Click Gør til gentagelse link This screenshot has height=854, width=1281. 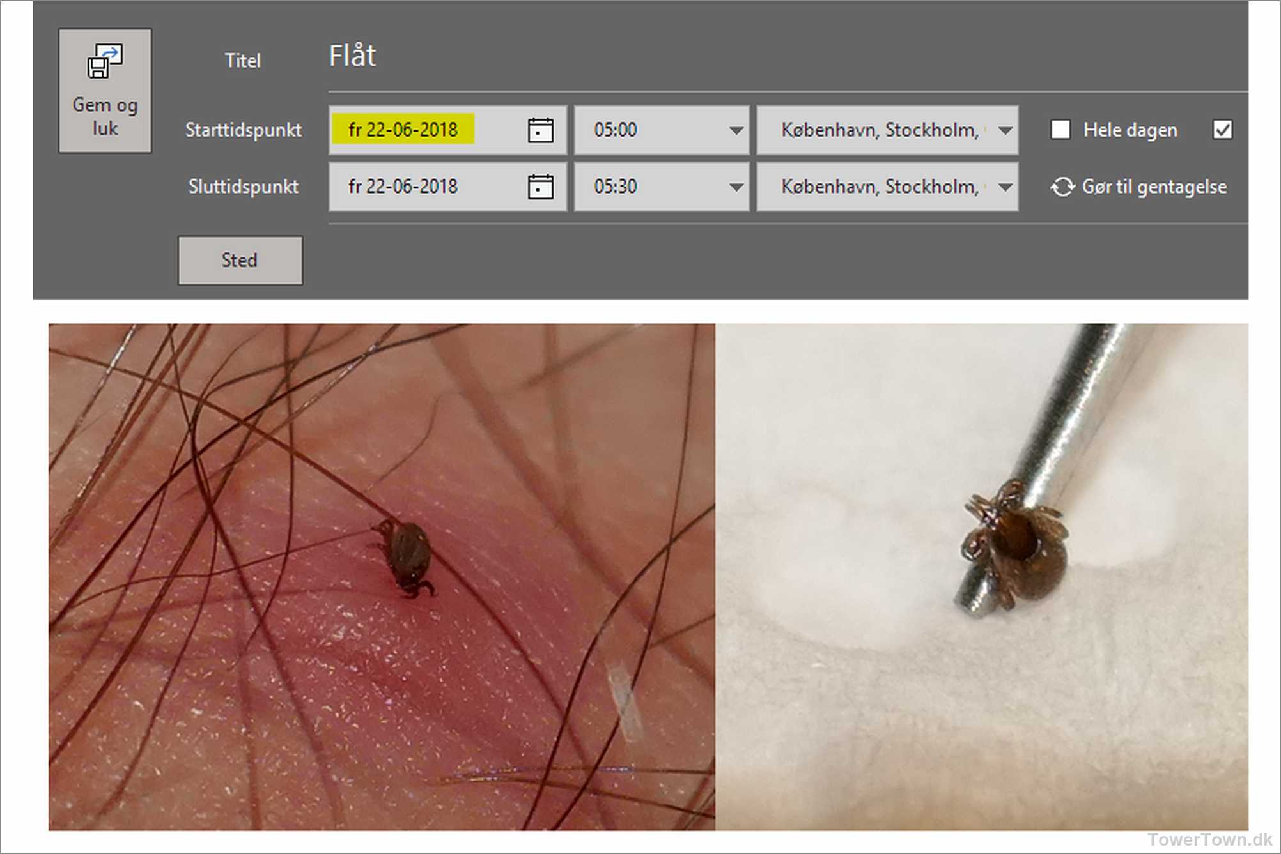pyautogui.click(x=1154, y=187)
